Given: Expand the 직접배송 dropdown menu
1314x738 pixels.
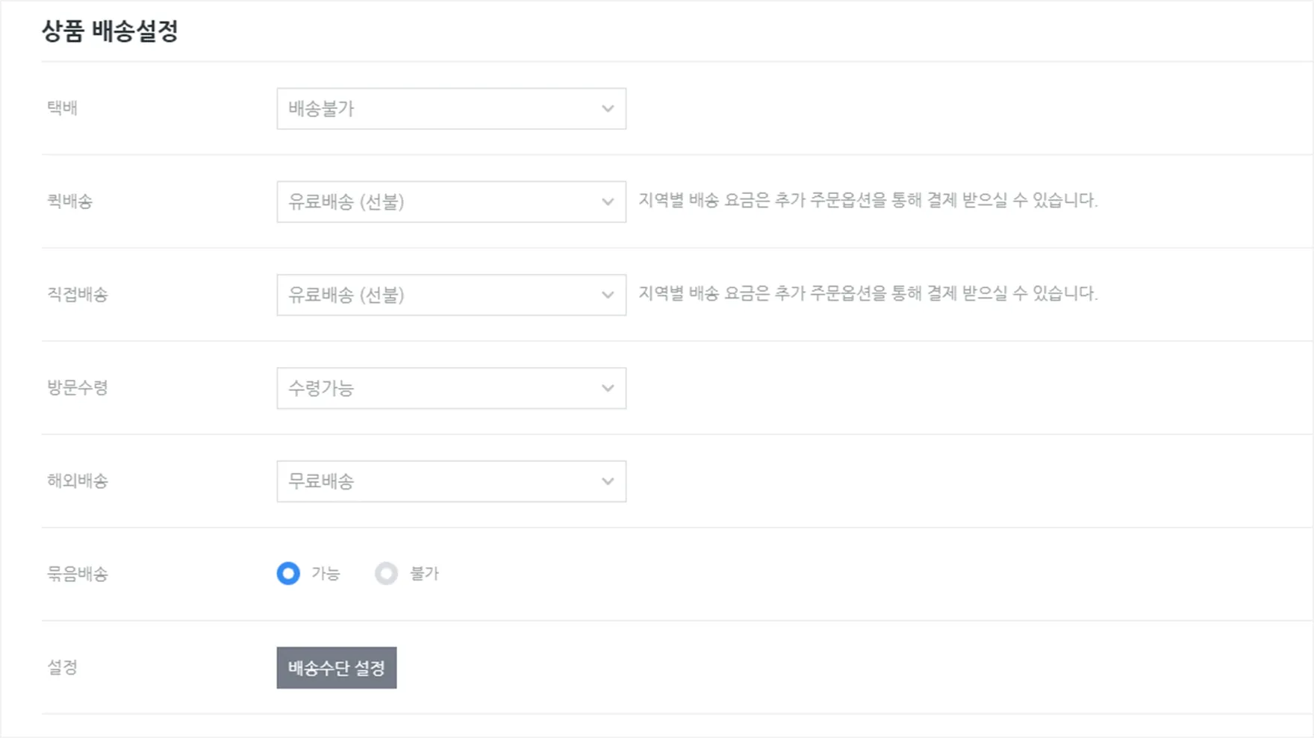Looking at the screenshot, I should pos(451,295).
